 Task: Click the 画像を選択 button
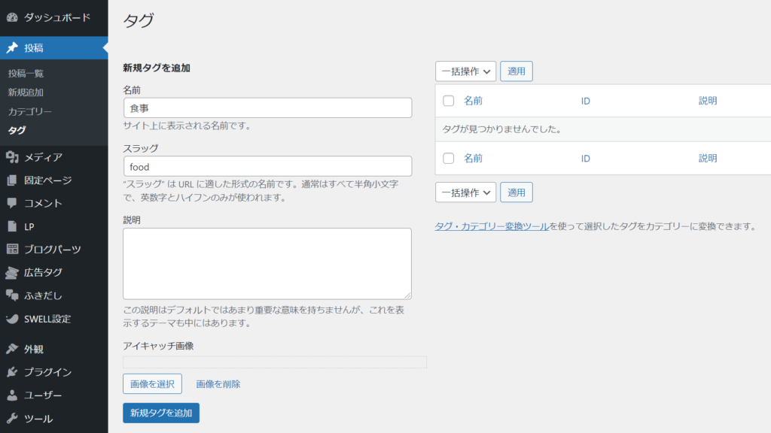coord(152,384)
